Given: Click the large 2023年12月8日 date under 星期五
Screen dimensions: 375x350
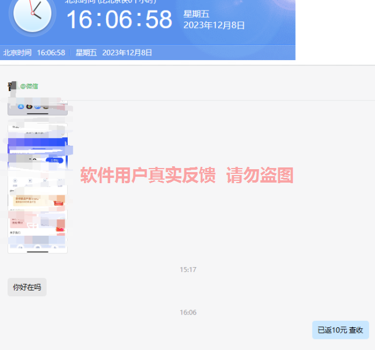Looking at the screenshot, I should tap(214, 25).
